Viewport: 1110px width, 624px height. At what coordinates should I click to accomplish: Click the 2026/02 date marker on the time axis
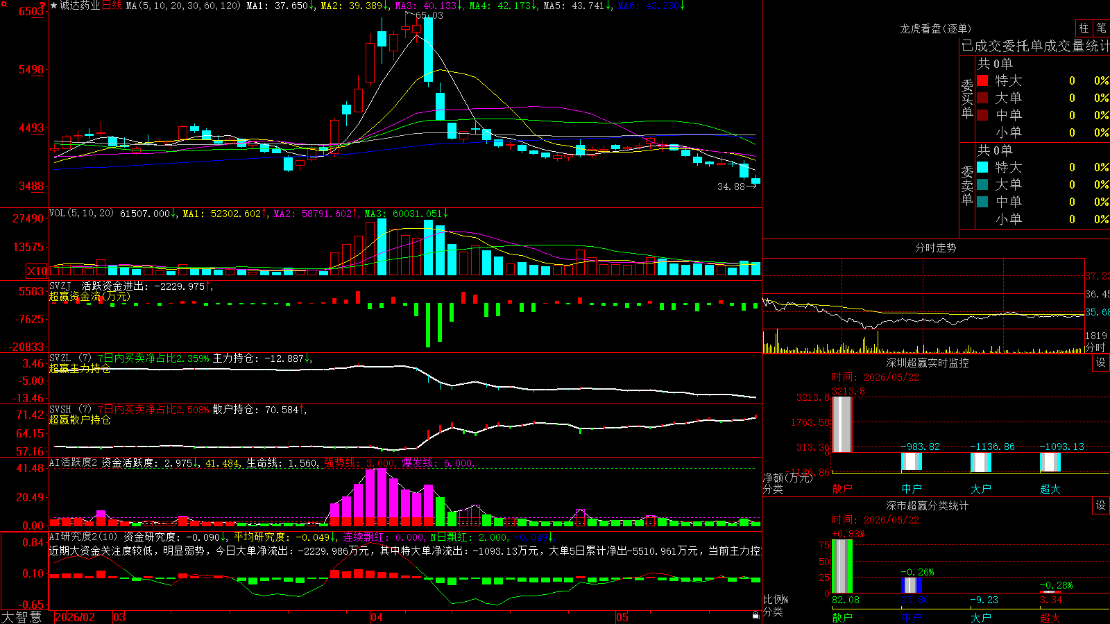tap(75, 617)
